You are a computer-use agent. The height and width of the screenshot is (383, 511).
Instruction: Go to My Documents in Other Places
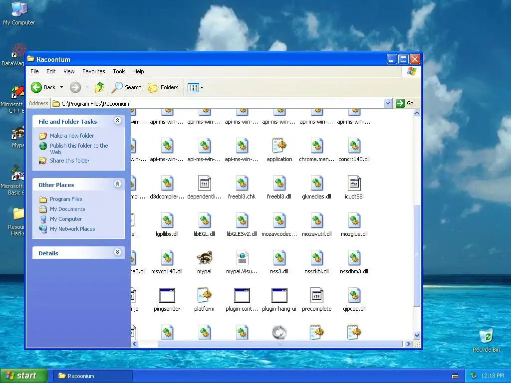tap(67, 209)
